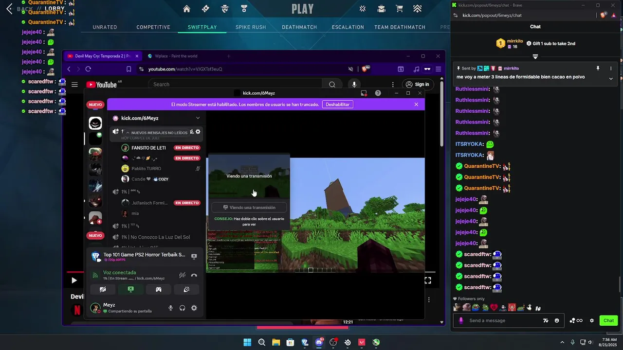Screen dimensions: 623x350
Task: Click EN DIRECTO badge next to Jul1anisch
Action: coord(187,203)
